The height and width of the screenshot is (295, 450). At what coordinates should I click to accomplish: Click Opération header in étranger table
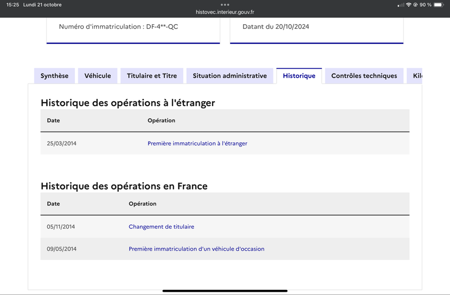(x=161, y=120)
